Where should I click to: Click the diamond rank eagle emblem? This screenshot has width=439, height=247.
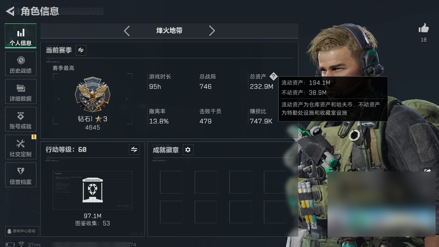(93, 95)
